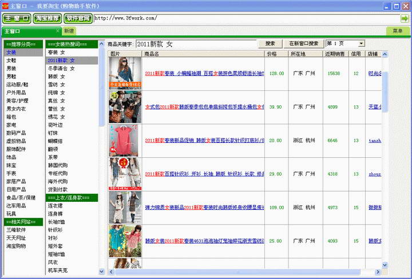
Task: Click the red dress product thumbnail
Action: pyautogui.click(x=124, y=141)
